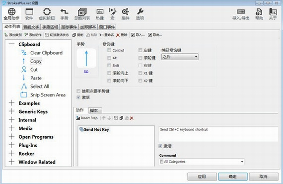Switch to the 智能文字 tab
This screenshot has height=184, width=283.
pyautogui.click(x=31, y=27)
